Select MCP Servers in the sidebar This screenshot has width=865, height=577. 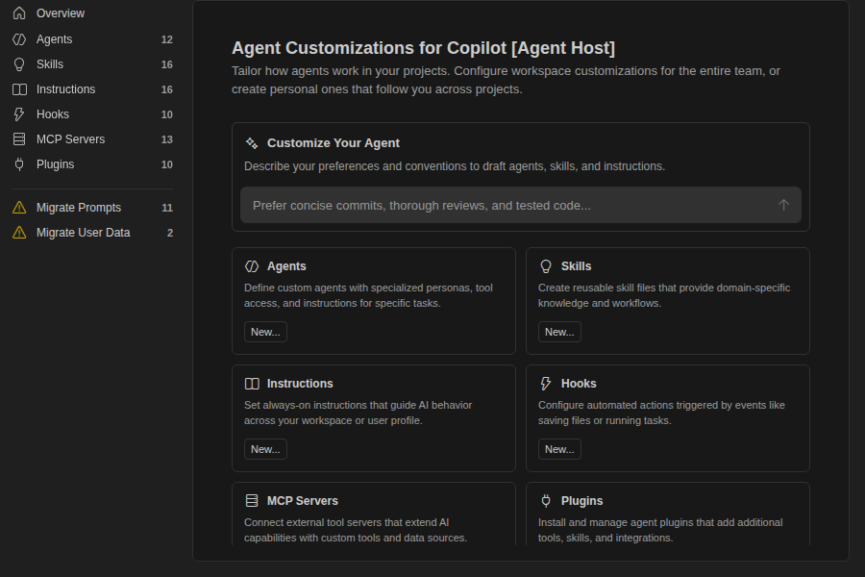(x=92, y=139)
